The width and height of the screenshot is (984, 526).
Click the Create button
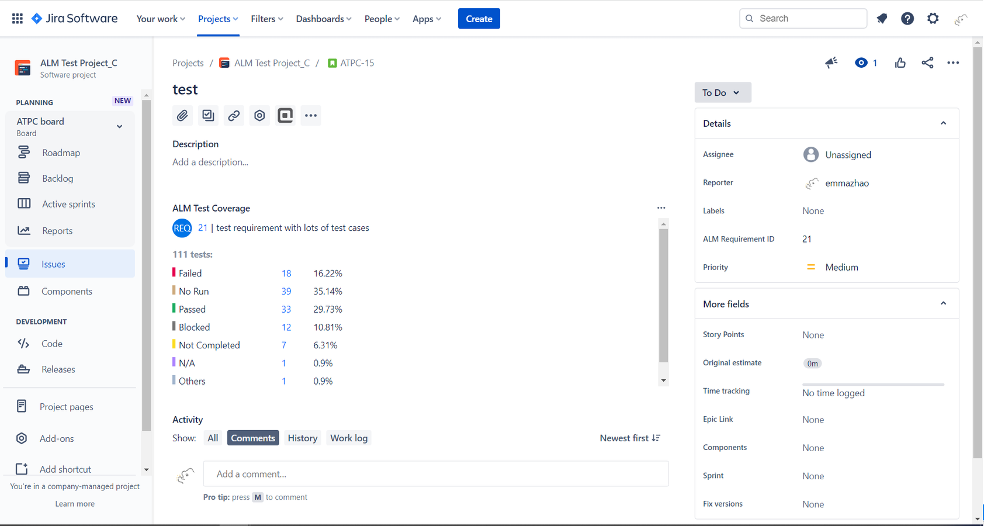pos(479,19)
